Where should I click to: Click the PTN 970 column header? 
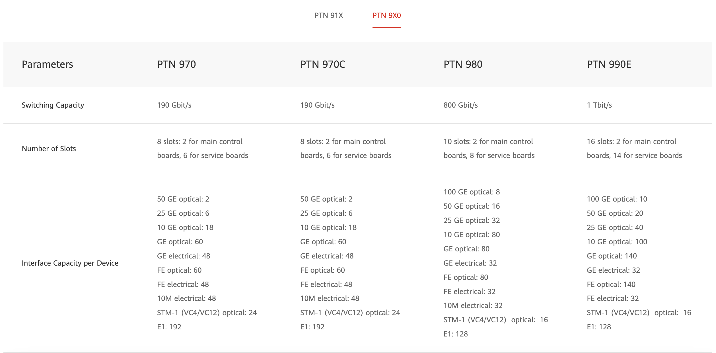pyautogui.click(x=176, y=64)
